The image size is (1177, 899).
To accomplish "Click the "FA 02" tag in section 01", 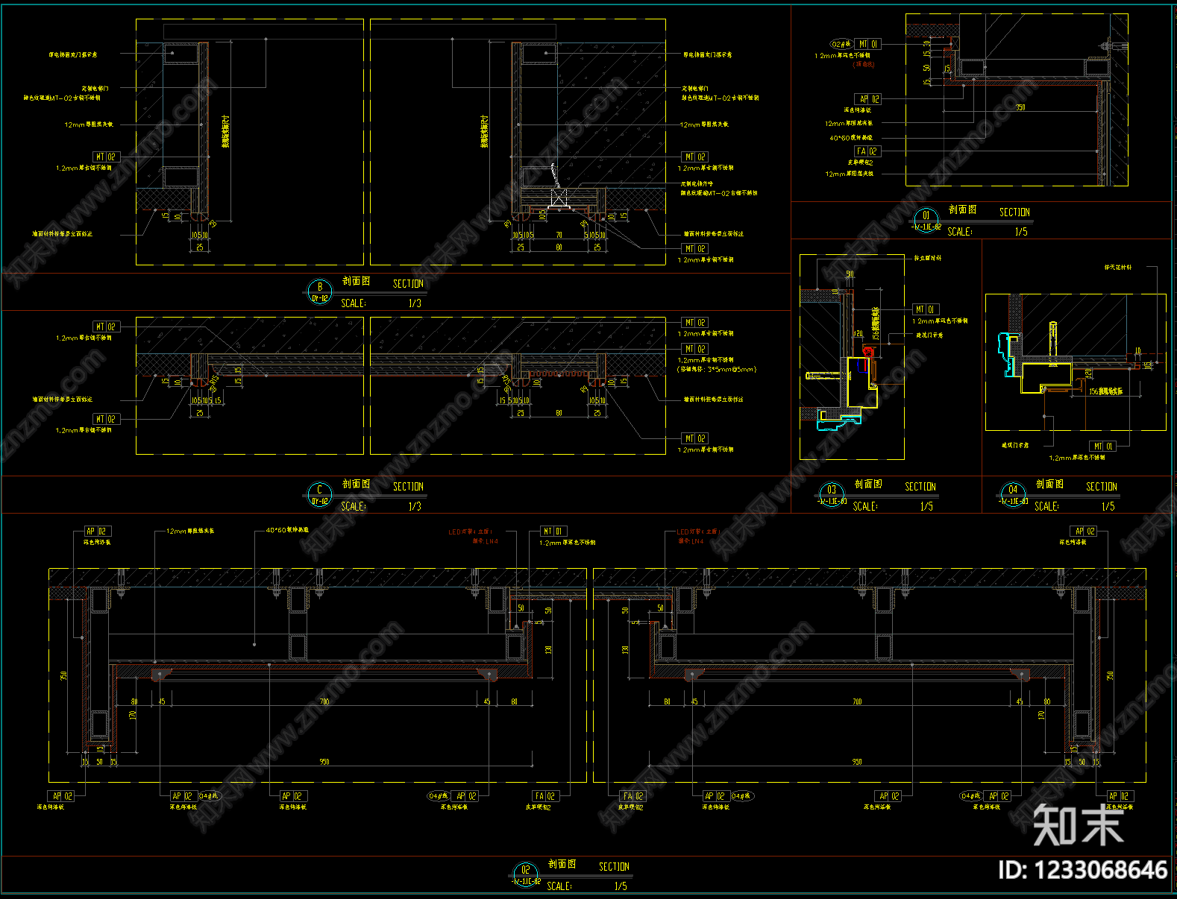I will (867, 151).
